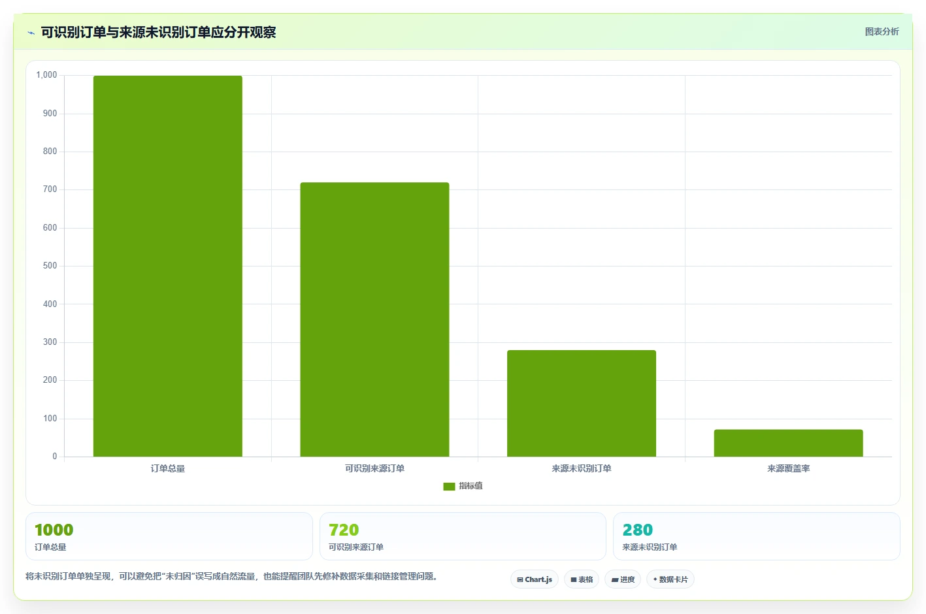Screen dimensions: 926x614
Task: Click the 1,000 y-axis tick label
Action: (46, 75)
